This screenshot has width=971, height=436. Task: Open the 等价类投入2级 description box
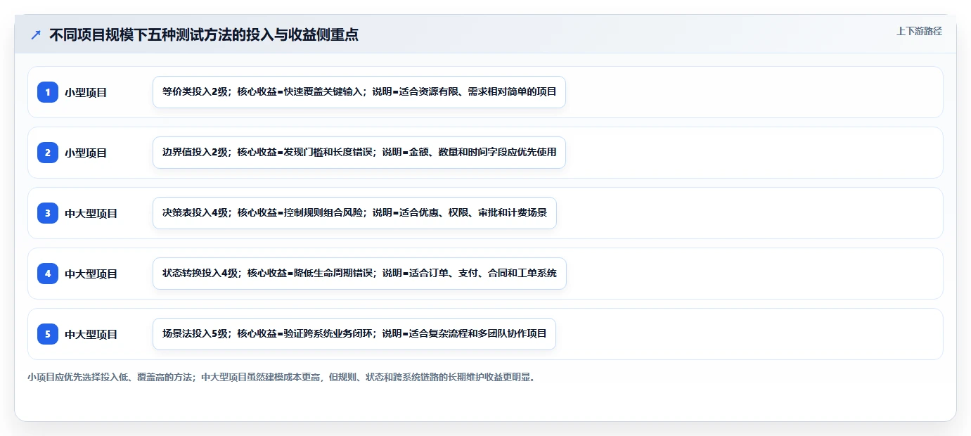click(x=359, y=92)
